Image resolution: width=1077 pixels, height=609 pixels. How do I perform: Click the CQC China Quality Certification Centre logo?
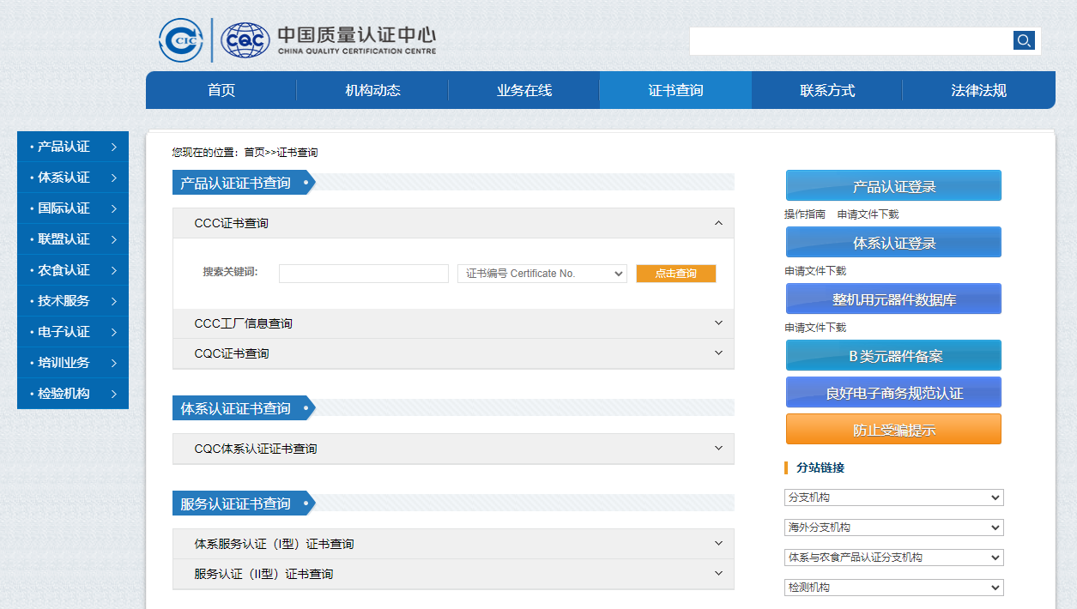coord(329,40)
